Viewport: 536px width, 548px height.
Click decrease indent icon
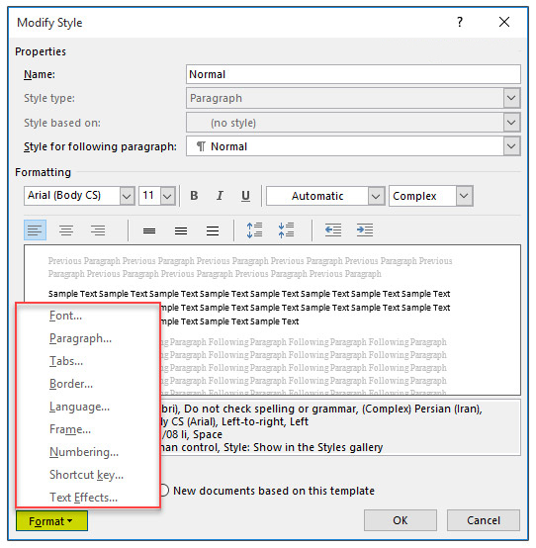[333, 230]
